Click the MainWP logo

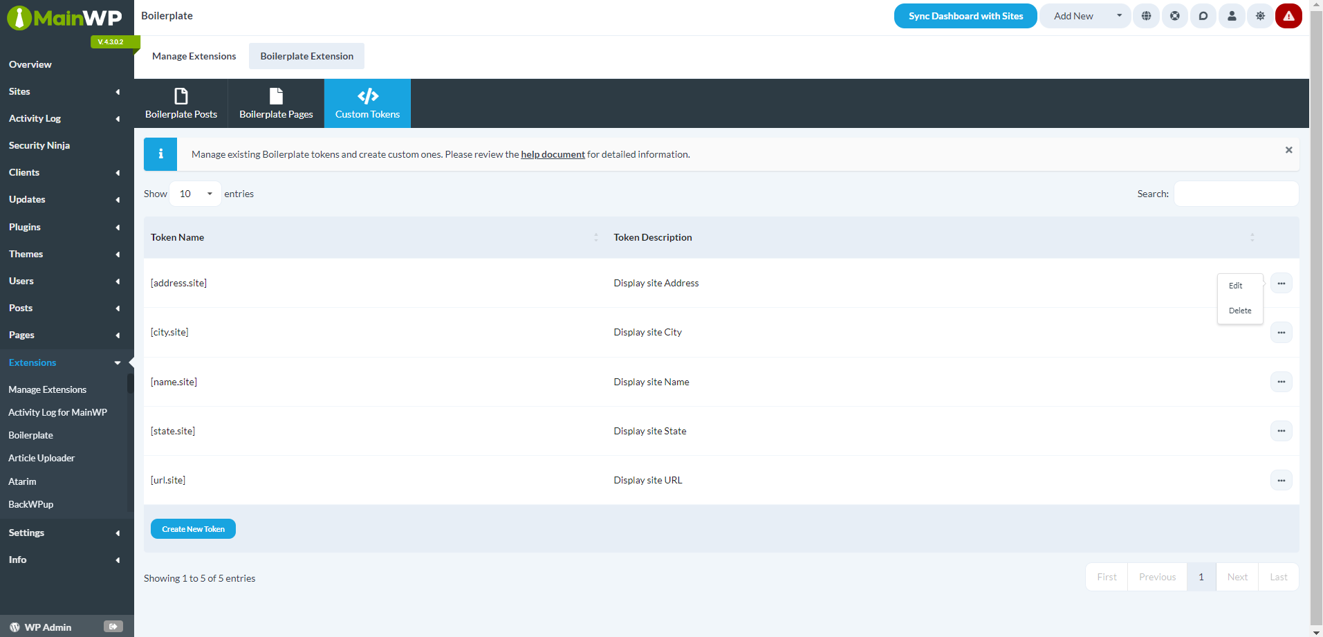point(64,17)
